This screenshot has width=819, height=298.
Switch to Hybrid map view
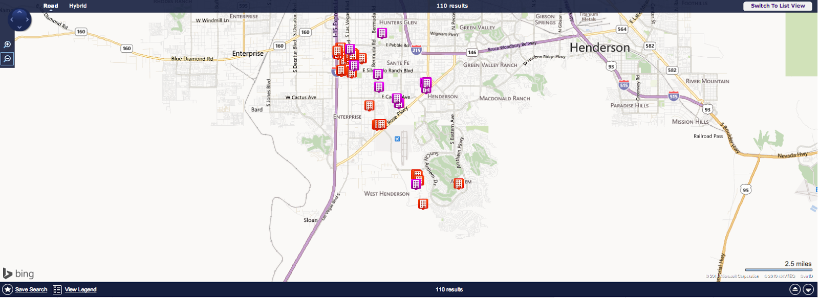tap(78, 6)
